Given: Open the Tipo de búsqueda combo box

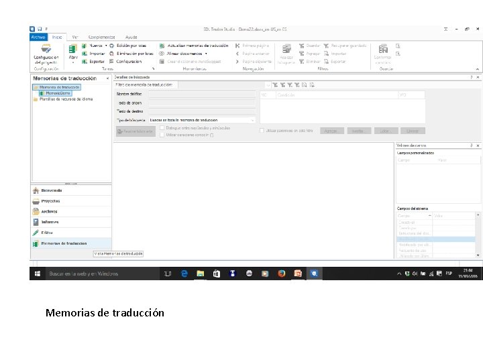Looking at the screenshot, I should coord(202,120).
